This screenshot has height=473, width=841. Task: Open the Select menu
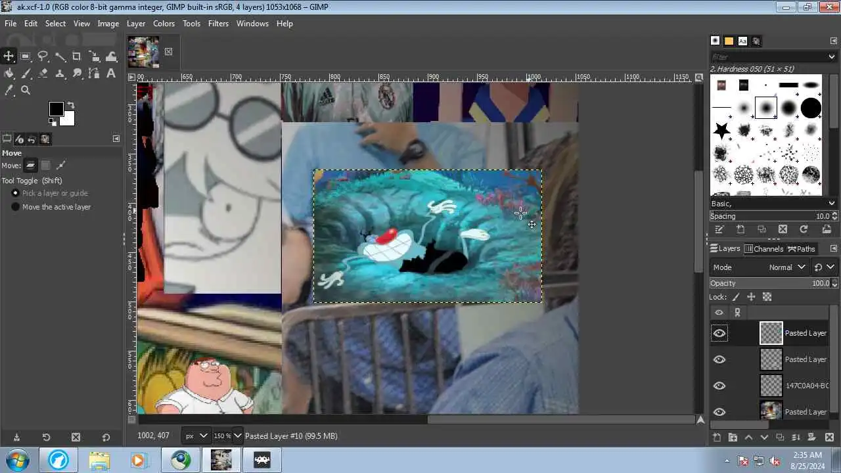click(55, 24)
